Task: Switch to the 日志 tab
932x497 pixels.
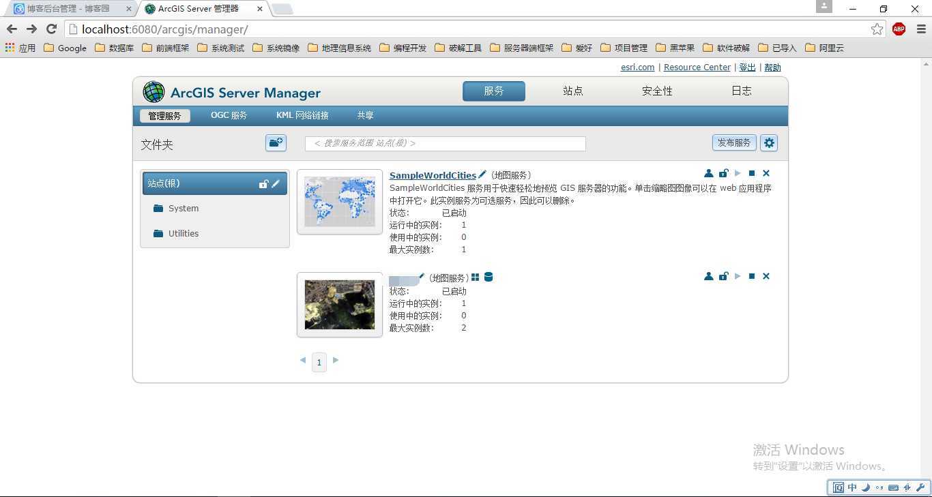Action: click(742, 91)
